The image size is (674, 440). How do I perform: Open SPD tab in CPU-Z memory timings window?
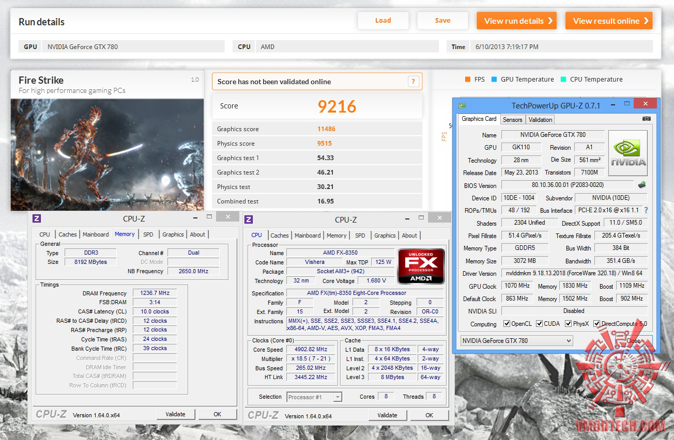tap(148, 234)
